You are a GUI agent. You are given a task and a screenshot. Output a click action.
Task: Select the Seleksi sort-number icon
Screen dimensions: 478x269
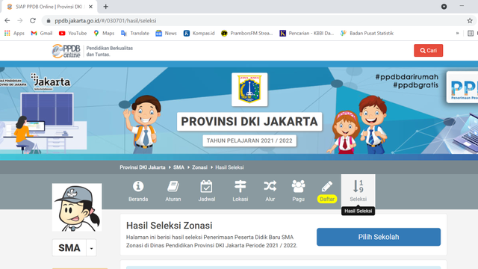(358, 186)
